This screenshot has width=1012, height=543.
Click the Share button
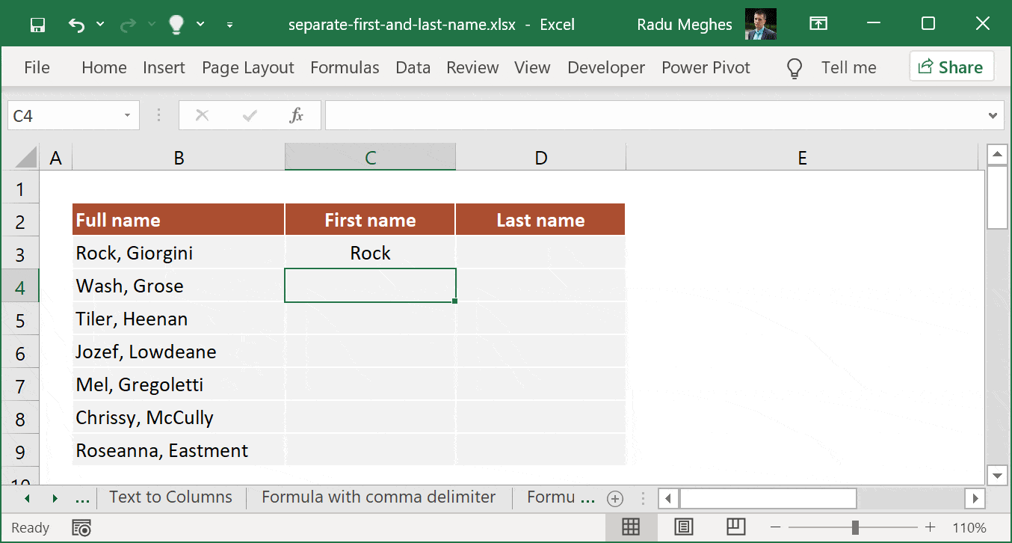click(951, 67)
